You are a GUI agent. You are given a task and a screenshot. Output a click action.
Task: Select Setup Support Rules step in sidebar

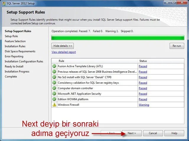coord(18,31)
